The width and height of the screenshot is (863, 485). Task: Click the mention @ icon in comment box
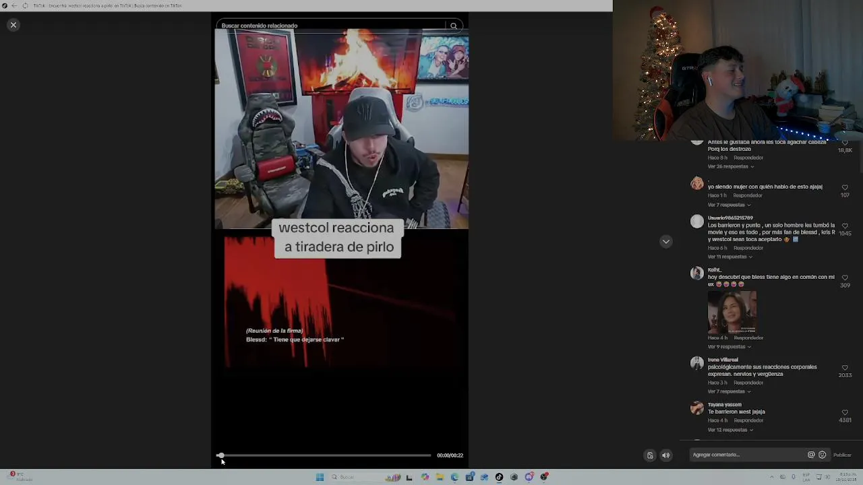point(811,455)
